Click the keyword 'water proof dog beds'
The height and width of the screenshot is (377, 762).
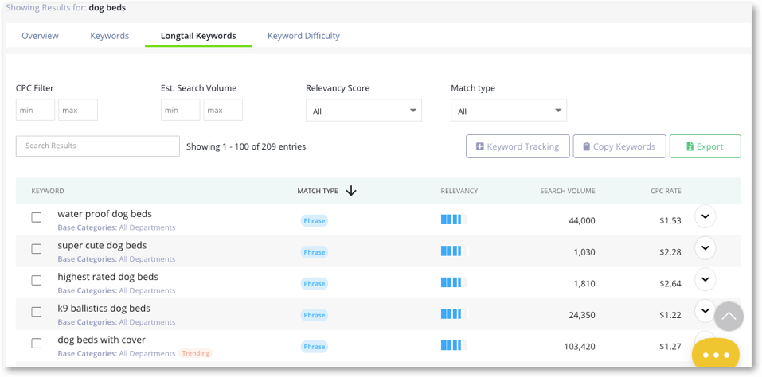(104, 214)
